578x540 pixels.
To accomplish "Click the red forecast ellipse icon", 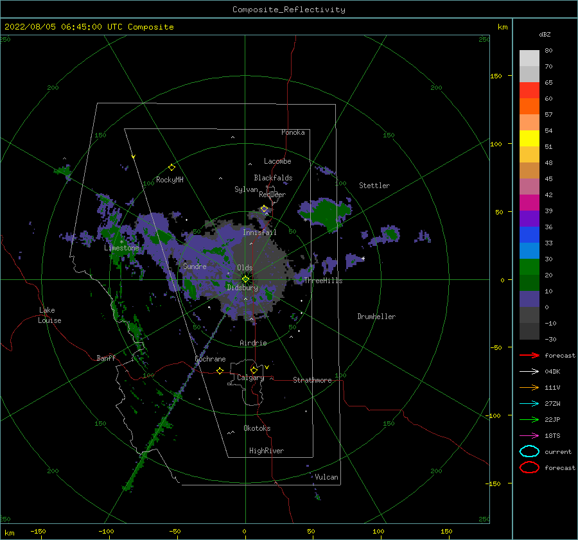I will [529, 467].
